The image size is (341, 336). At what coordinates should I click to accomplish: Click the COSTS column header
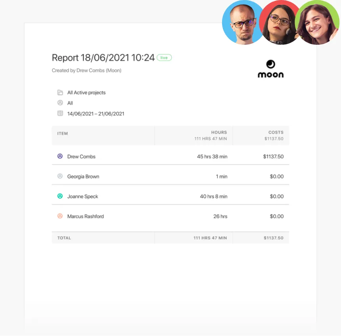click(x=276, y=132)
